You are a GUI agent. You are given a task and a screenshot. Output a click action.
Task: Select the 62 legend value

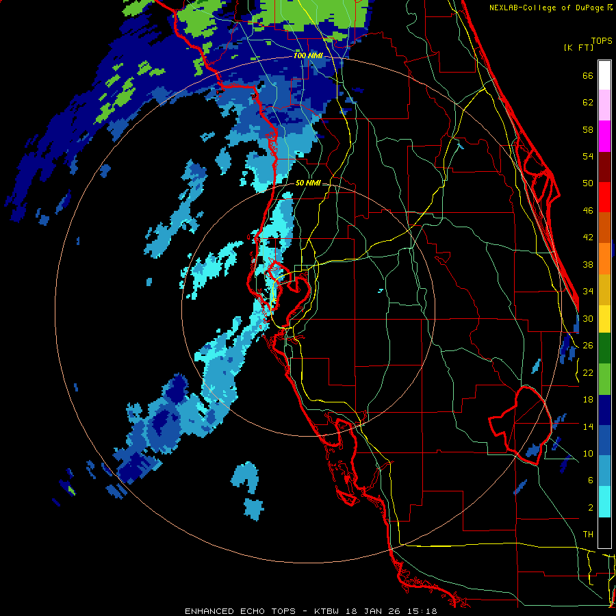click(588, 103)
